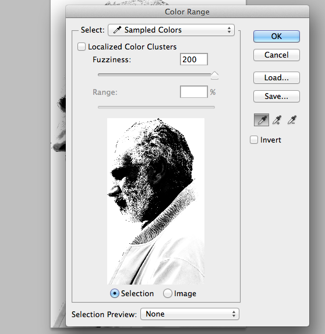
Task: Select the Eyedropper sampling tool
Action: [262, 120]
